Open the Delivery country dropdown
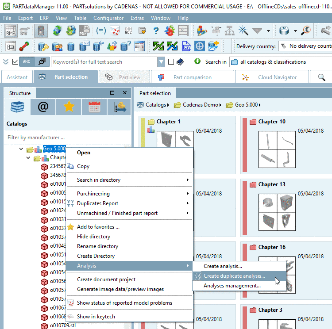332x329 pixels. pyautogui.click(x=305, y=46)
